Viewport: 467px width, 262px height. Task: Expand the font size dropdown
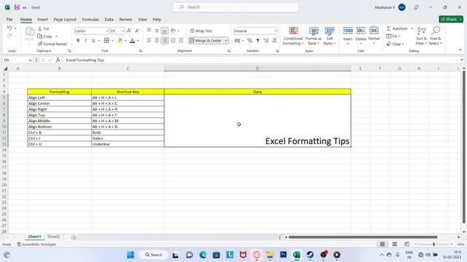click(x=123, y=31)
